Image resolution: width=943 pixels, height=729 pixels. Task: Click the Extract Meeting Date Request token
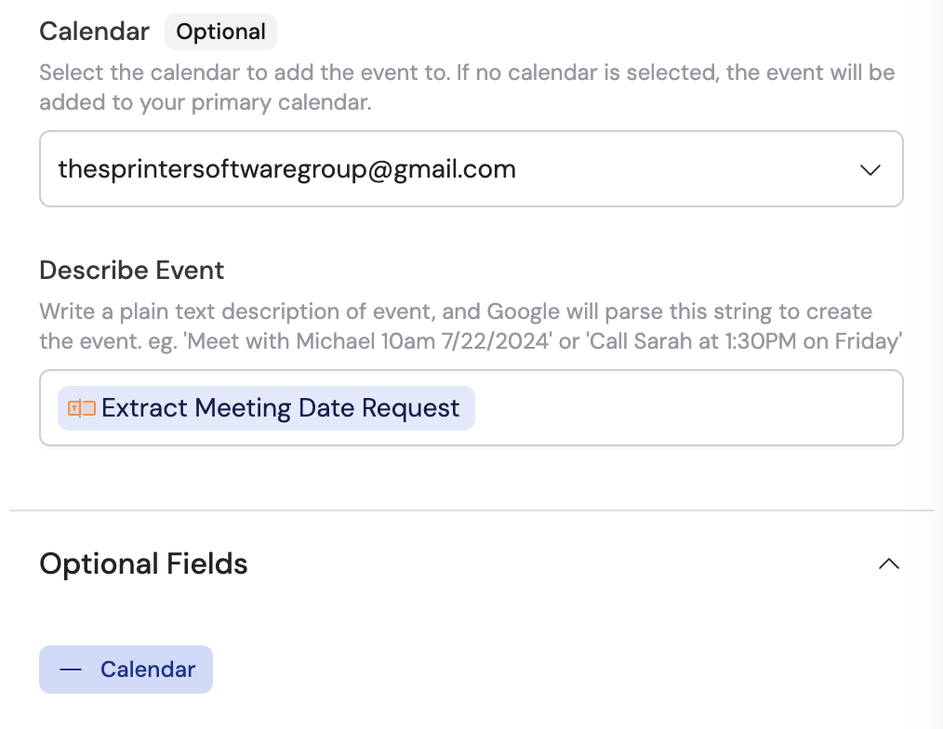(266, 407)
